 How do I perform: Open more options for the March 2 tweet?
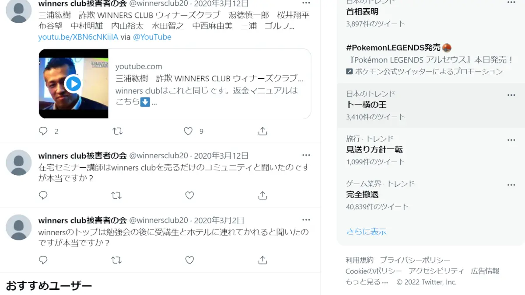click(x=306, y=220)
